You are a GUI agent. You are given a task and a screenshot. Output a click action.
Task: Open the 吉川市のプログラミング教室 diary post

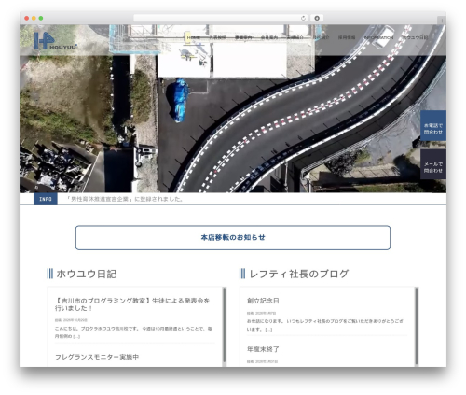point(132,304)
